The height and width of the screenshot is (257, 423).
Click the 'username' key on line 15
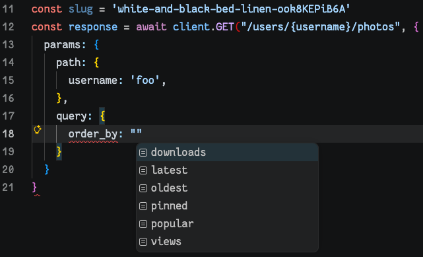(x=93, y=81)
